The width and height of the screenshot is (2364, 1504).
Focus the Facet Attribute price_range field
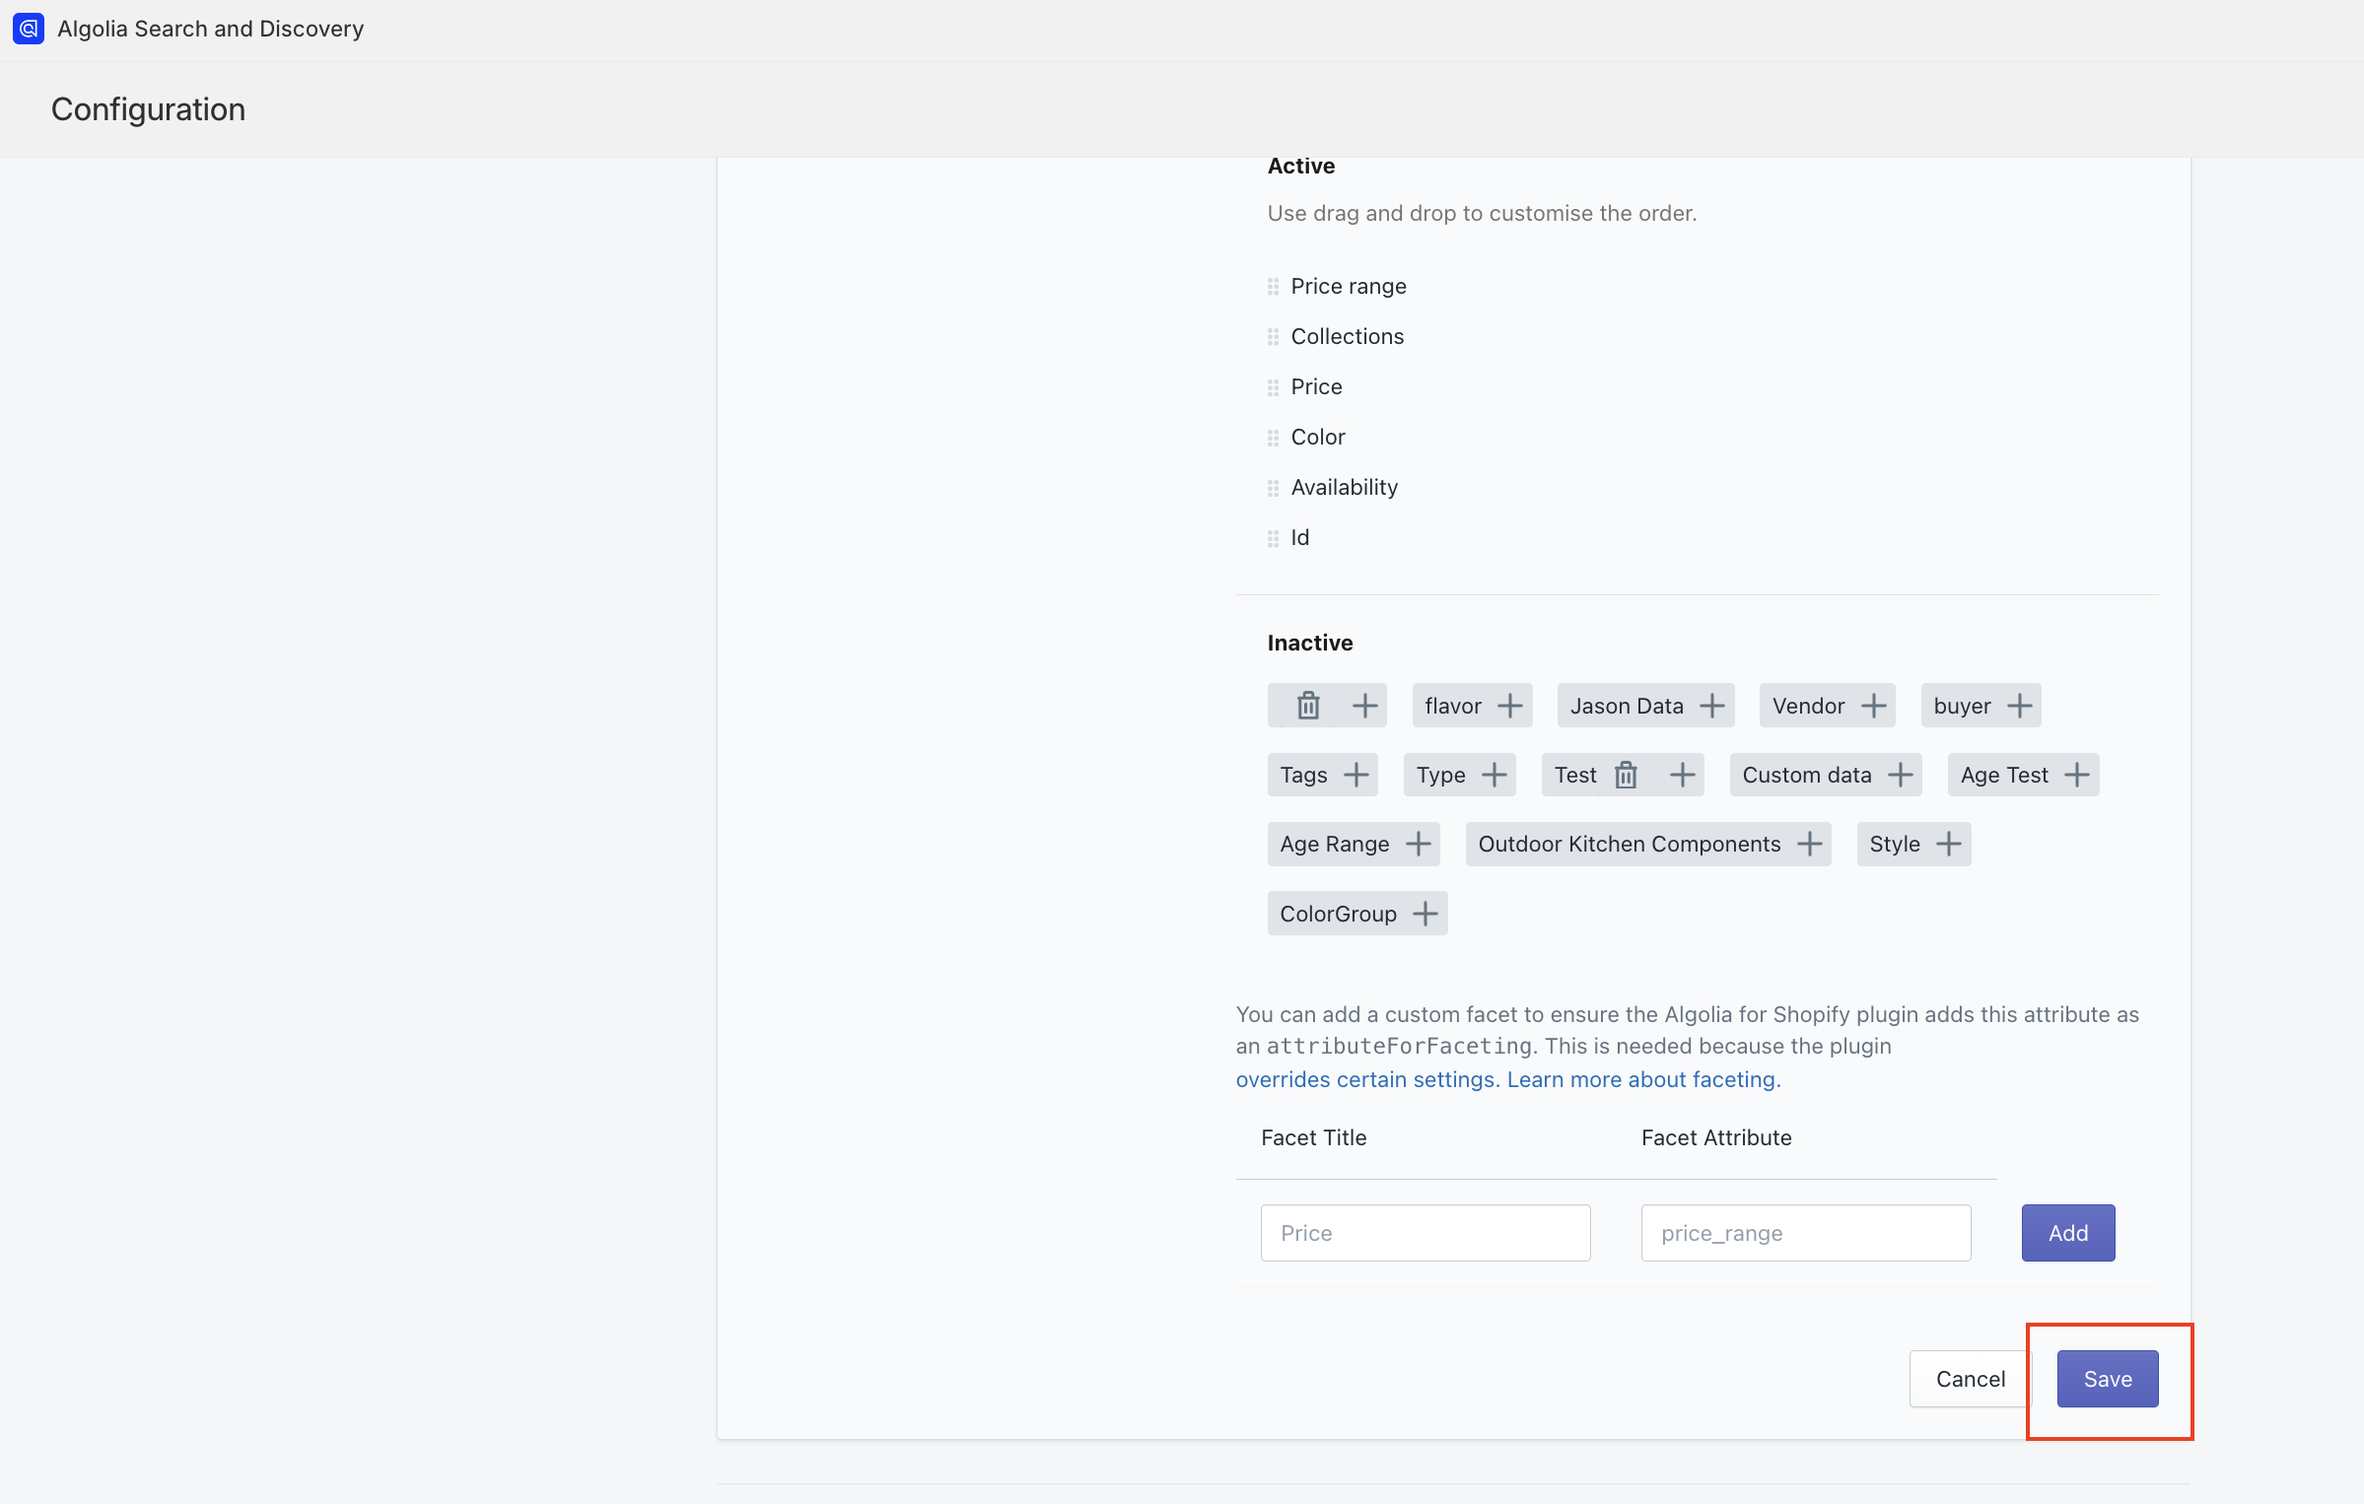coord(1806,1233)
